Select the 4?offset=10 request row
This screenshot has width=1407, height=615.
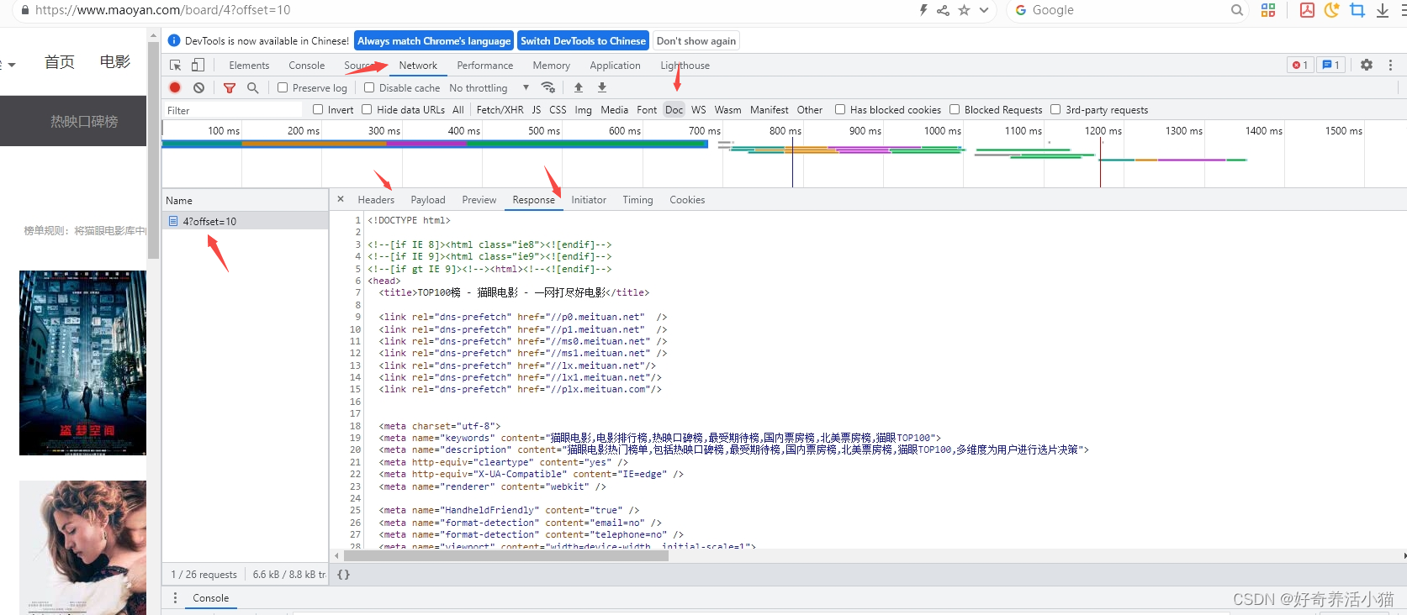(245, 221)
